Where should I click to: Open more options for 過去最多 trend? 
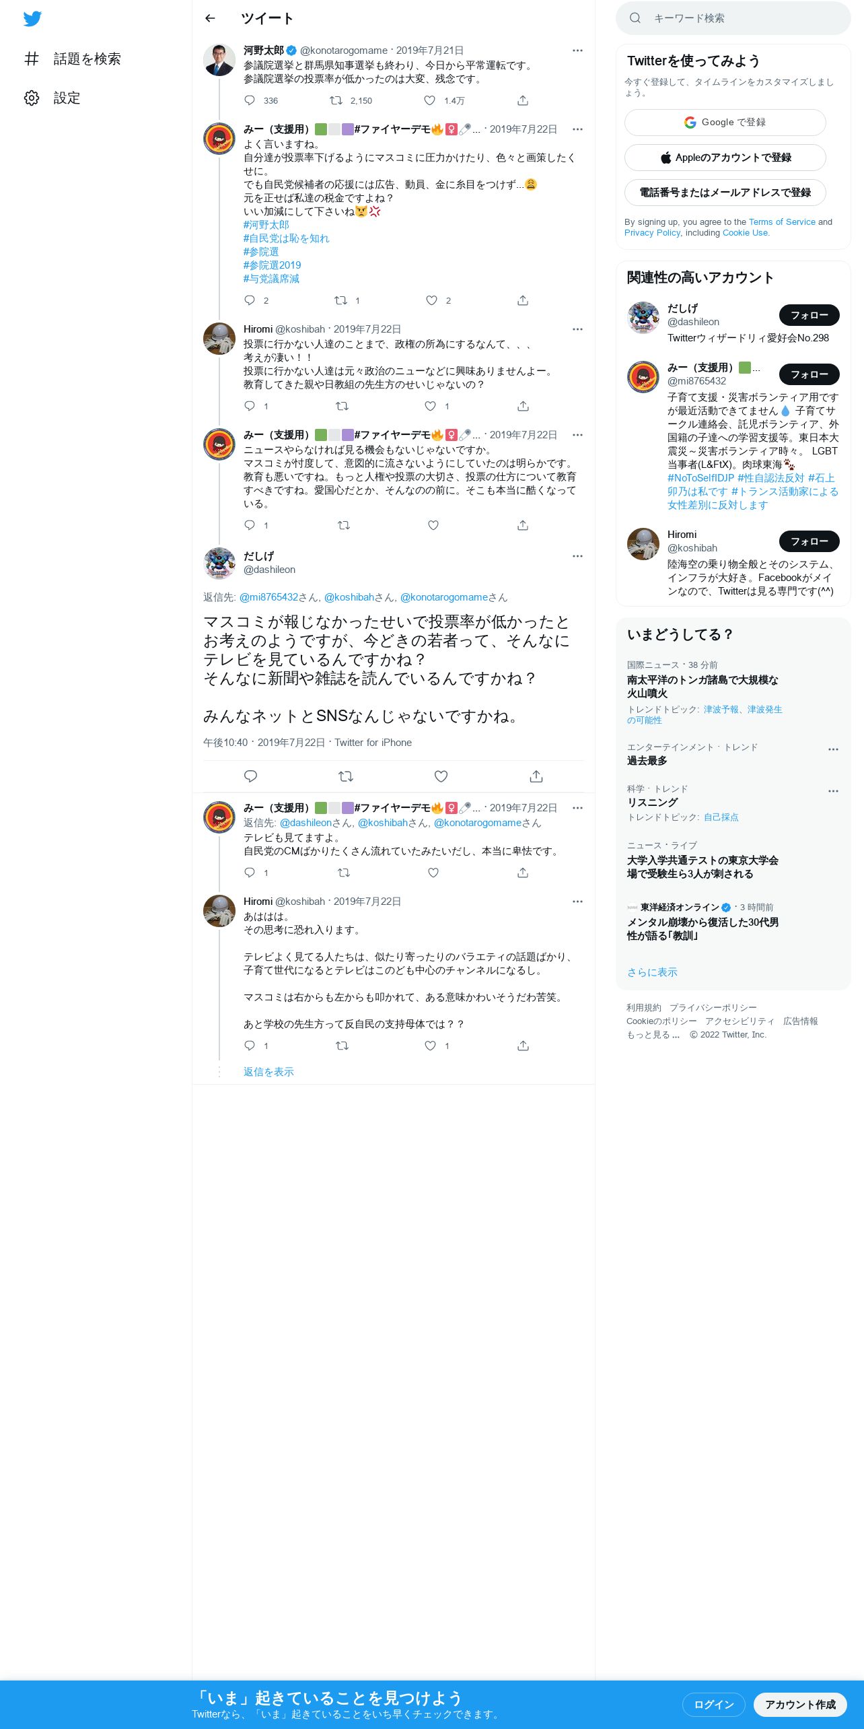pos(833,749)
